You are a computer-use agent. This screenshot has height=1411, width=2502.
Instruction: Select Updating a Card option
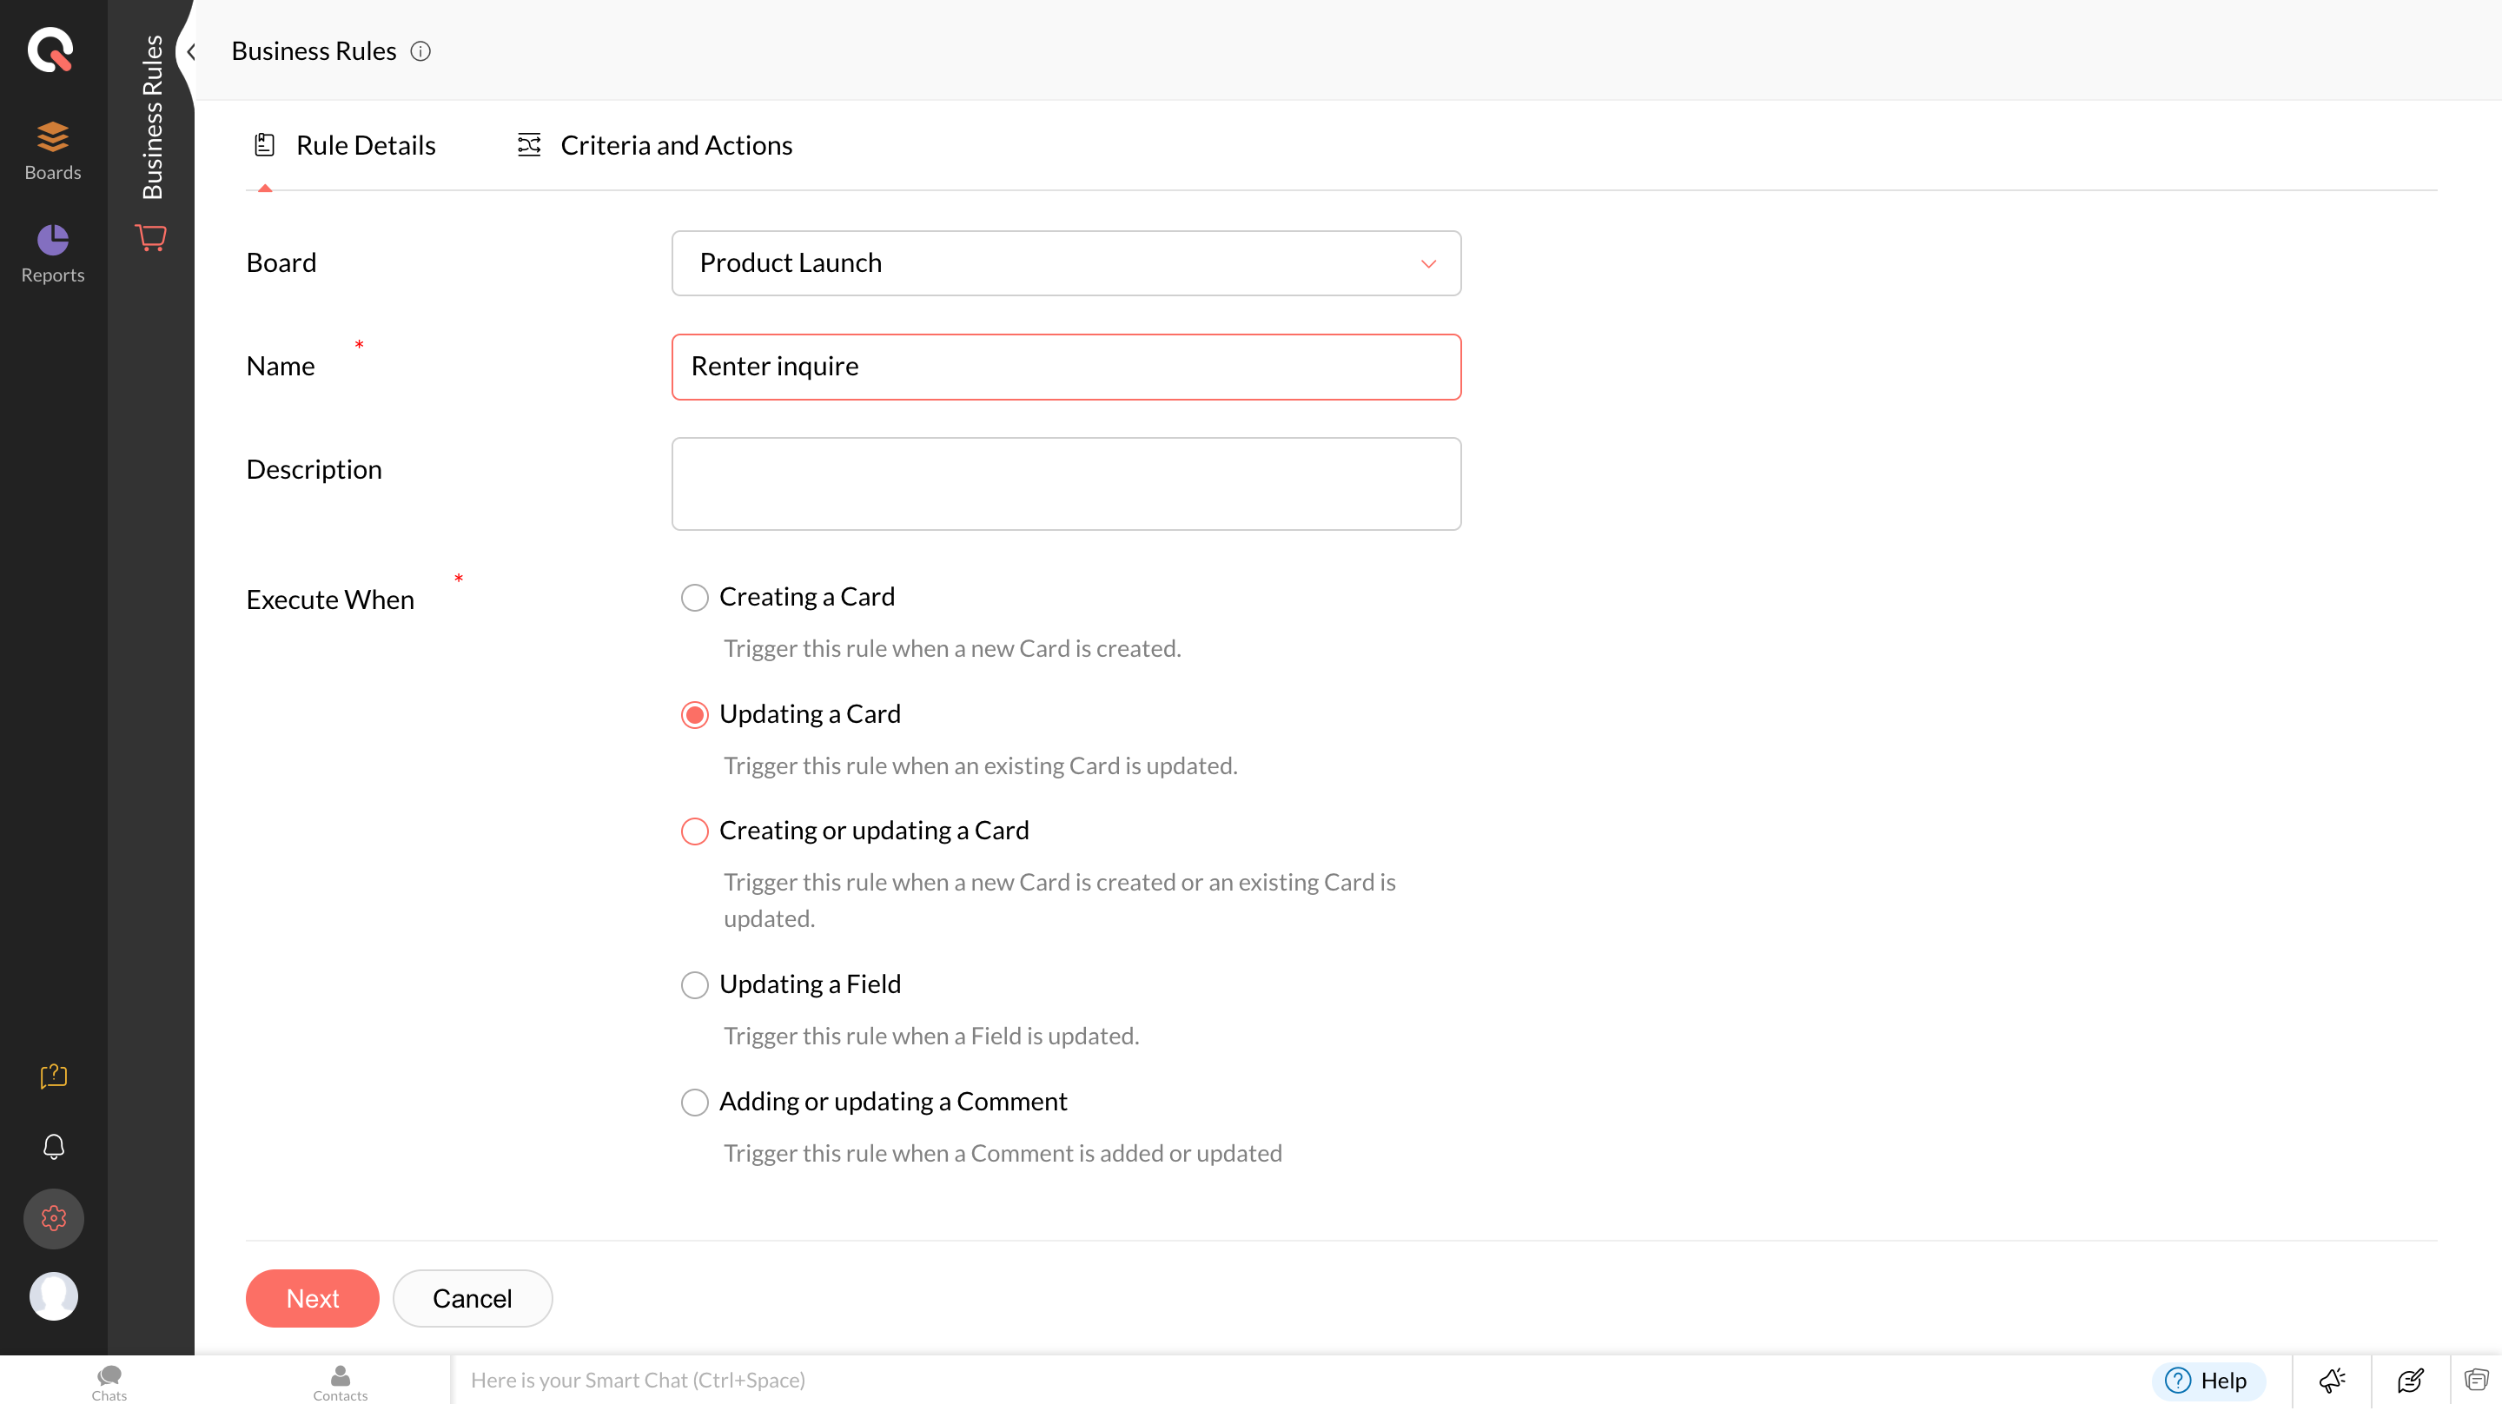(x=694, y=715)
